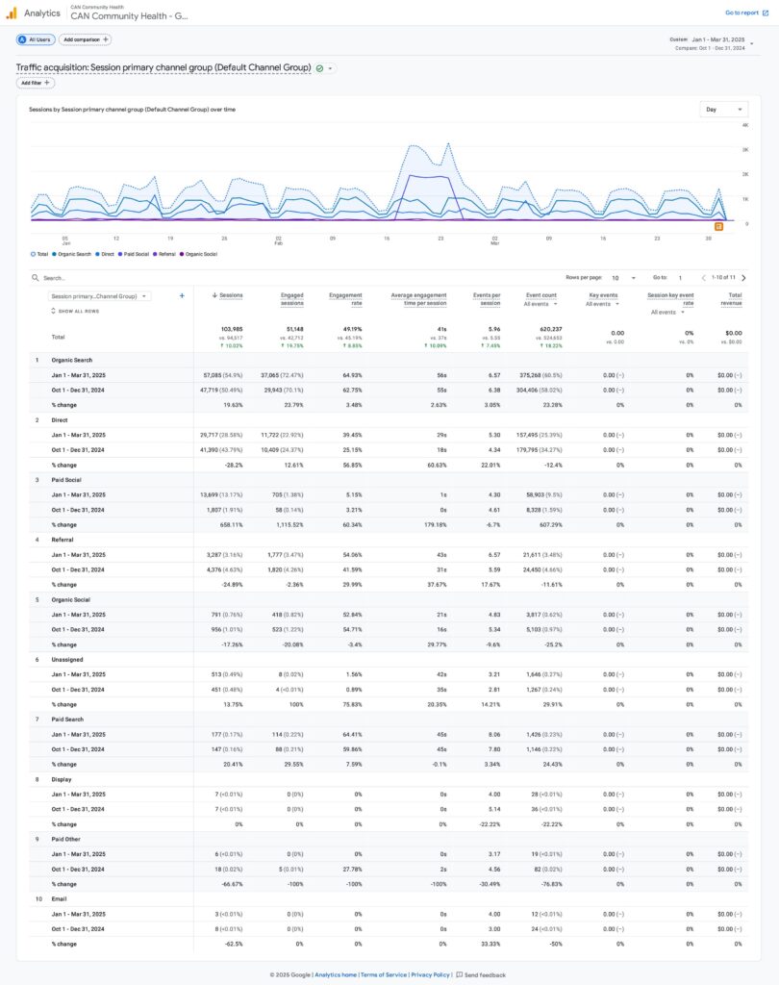Click the plus icon to add dimension

click(x=182, y=296)
